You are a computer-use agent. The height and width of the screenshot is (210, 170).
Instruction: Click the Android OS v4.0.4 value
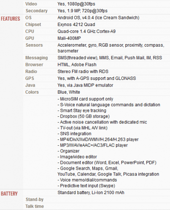(98, 18)
